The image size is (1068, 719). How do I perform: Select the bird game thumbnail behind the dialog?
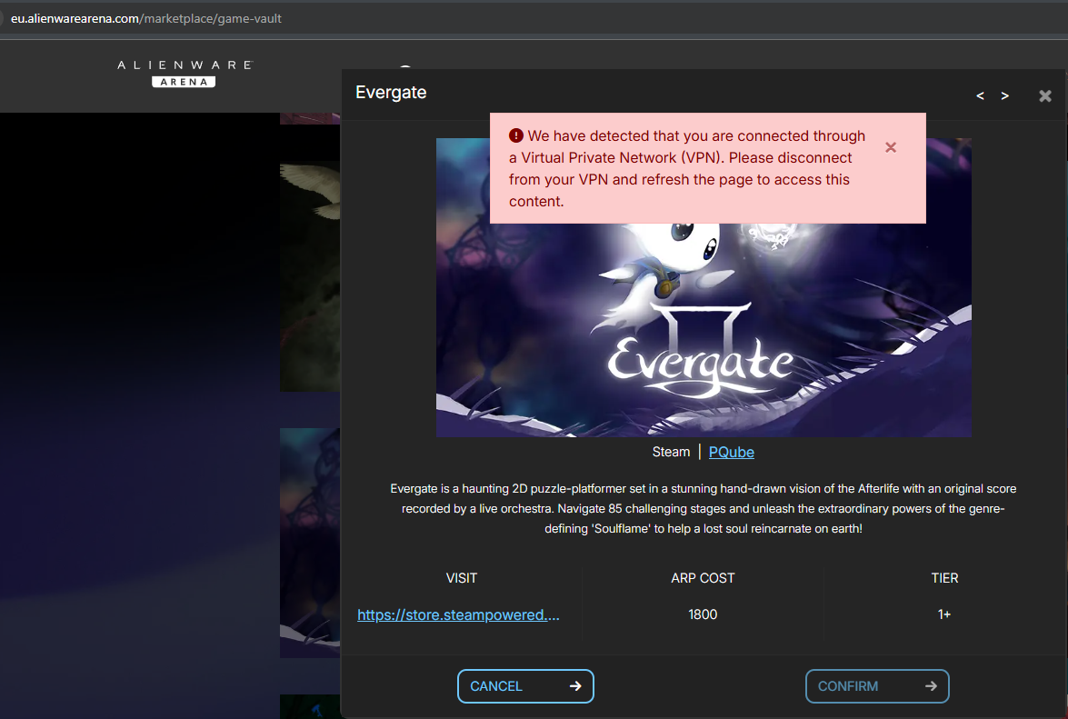coord(309,273)
